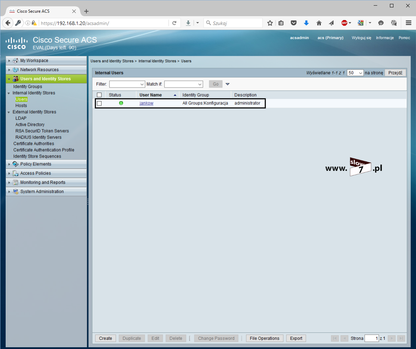Click the My Workspace icon in sidebar
The height and width of the screenshot is (349, 416).
(15, 61)
